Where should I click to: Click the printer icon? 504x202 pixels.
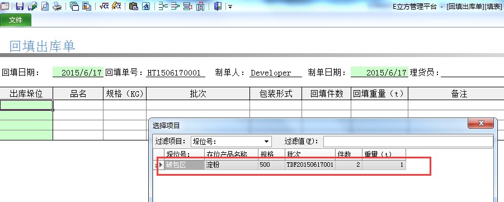(x=57, y=6)
